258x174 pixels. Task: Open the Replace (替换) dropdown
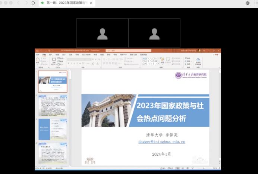[x=189, y=61]
